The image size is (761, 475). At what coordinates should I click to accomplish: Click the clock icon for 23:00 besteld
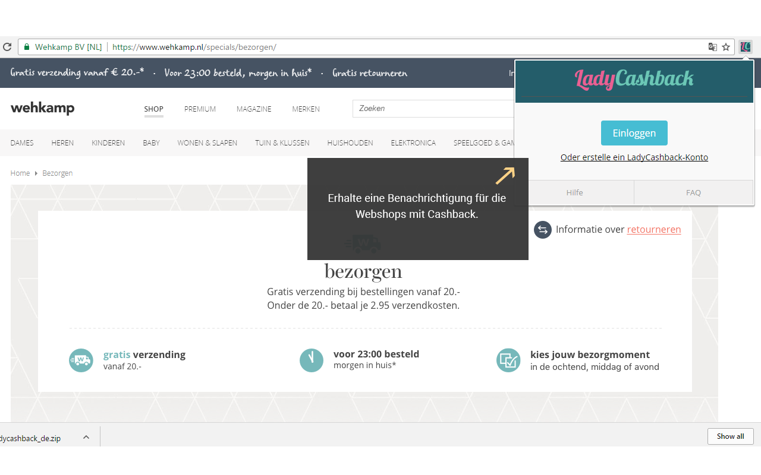(x=312, y=360)
